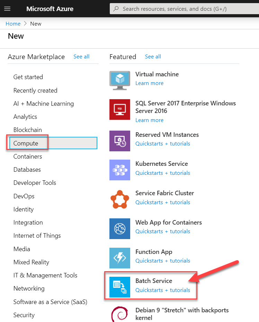259x322 pixels.
Task: Click the Service Fabric Cluster title
Action: (x=165, y=193)
